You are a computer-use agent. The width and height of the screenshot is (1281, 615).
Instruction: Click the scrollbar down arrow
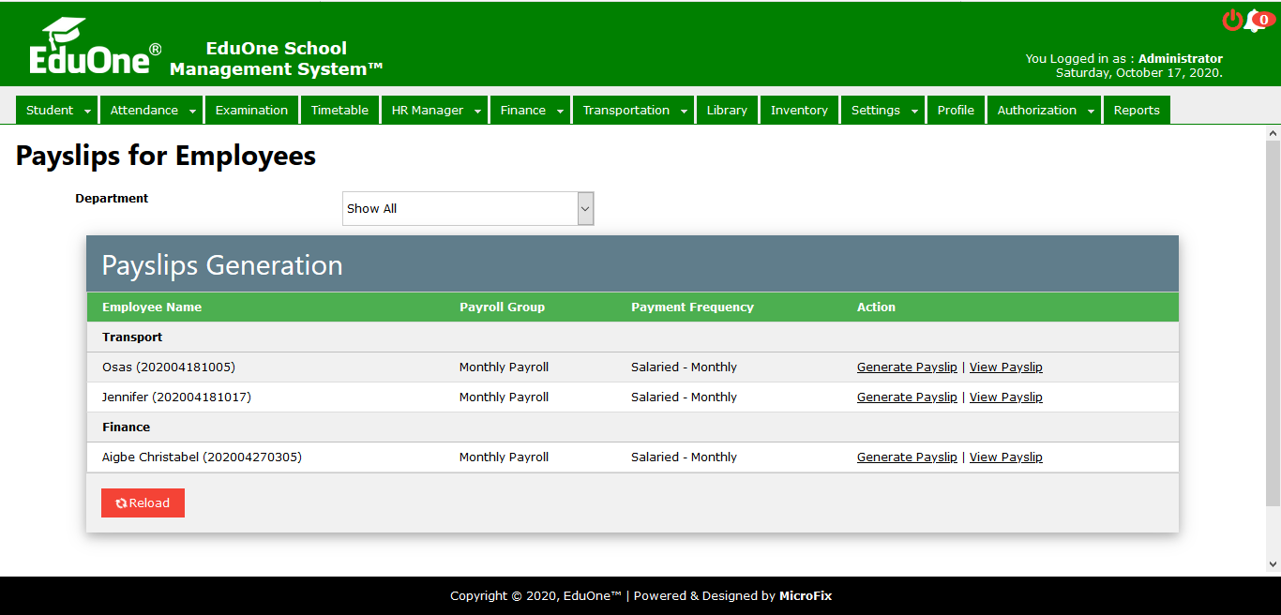(1273, 563)
